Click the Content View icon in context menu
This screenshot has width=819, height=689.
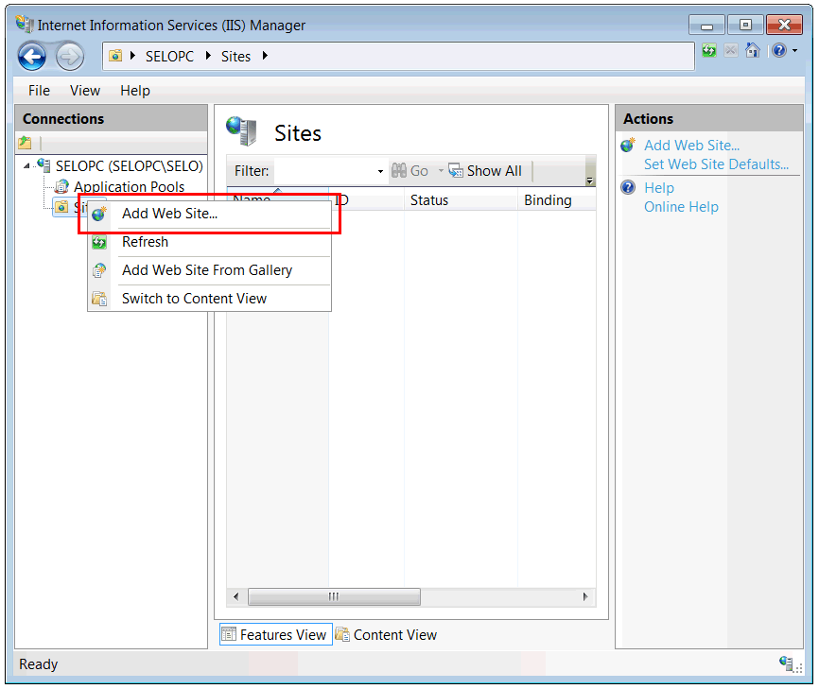(99, 299)
